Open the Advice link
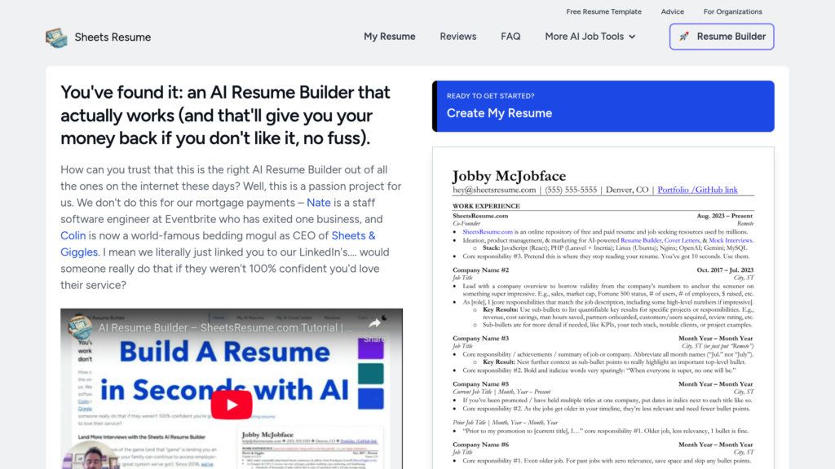The height and width of the screenshot is (469, 835). coord(673,11)
